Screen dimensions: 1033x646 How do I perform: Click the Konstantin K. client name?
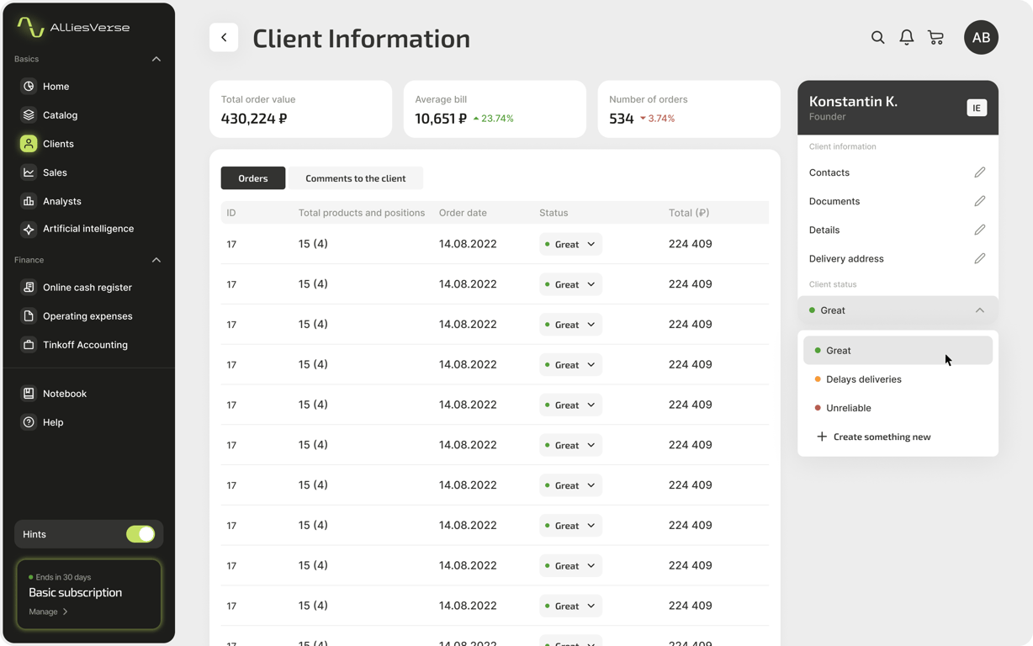[853, 101]
